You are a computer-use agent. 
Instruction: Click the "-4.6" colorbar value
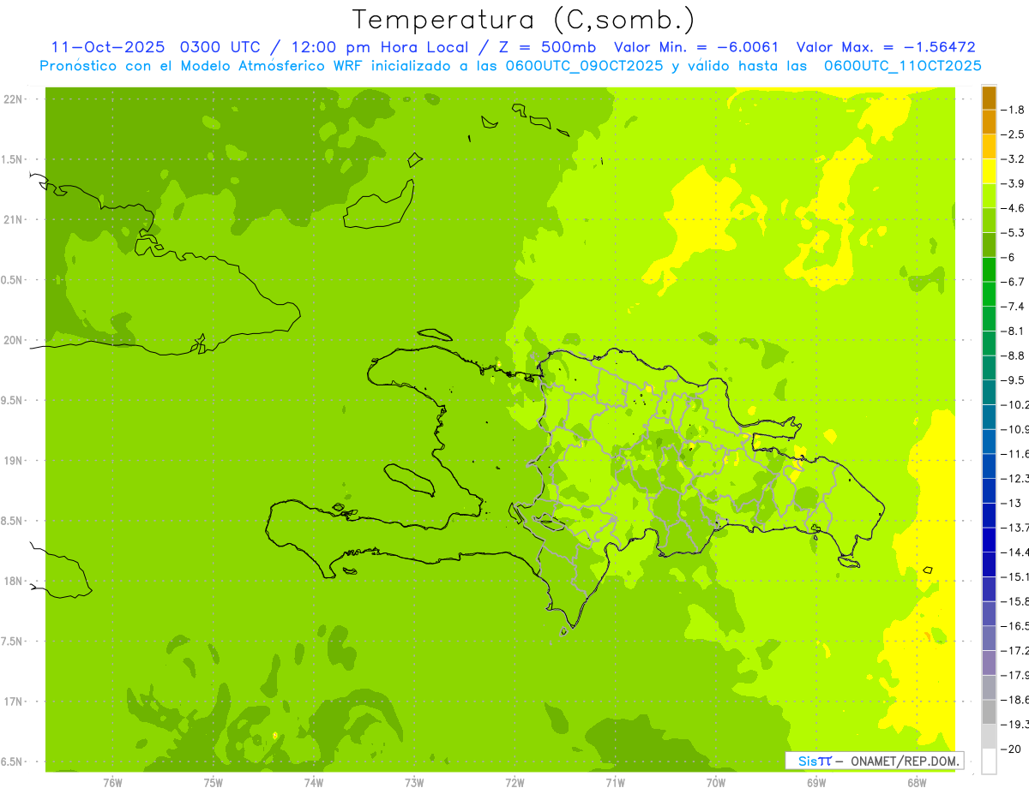point(1012,208)
